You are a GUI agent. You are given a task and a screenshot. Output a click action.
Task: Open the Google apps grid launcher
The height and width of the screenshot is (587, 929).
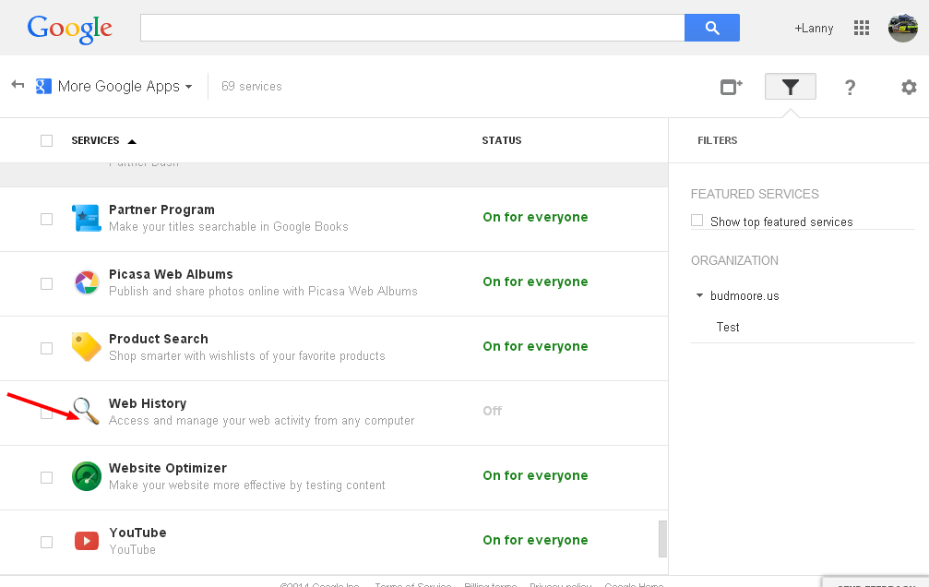click(862, 28)
